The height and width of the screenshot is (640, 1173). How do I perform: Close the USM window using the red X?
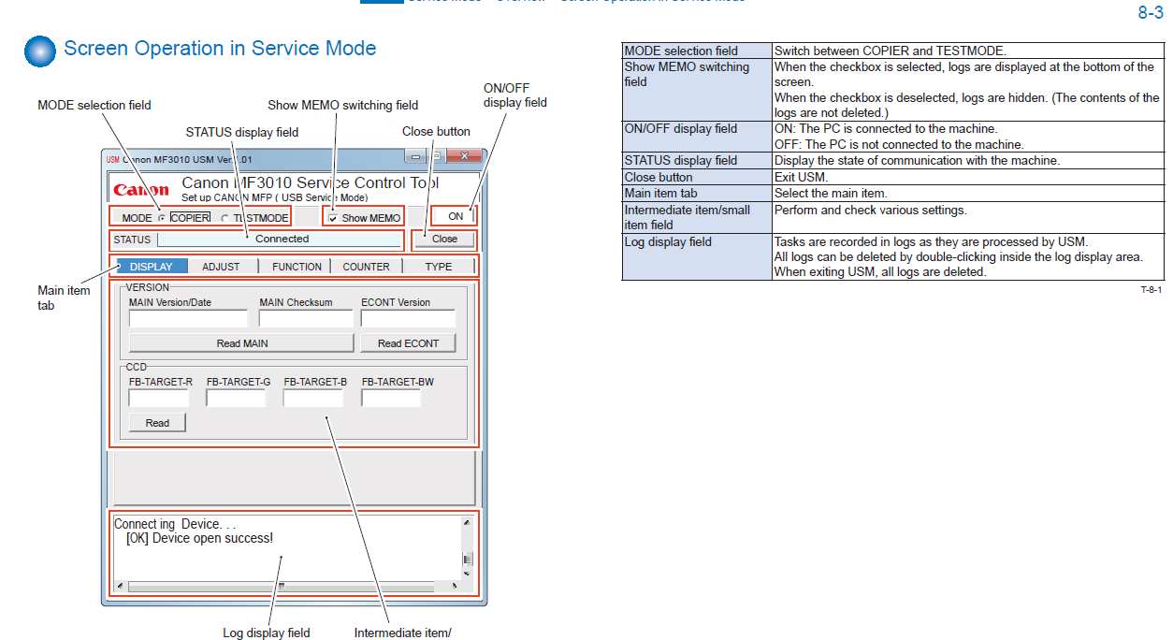click(x=464, y=156)
